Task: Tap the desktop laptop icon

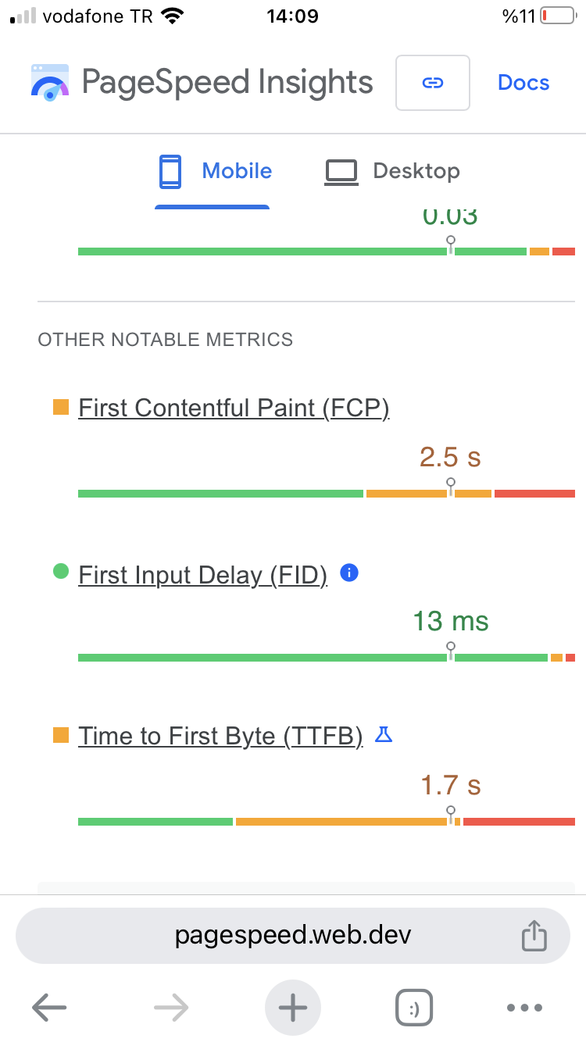Action: pyautogui.click(x=341, y=172)
